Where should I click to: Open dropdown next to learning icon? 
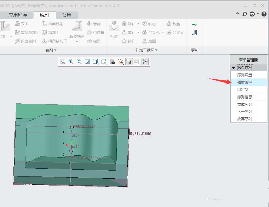click(x=258, y=14)
